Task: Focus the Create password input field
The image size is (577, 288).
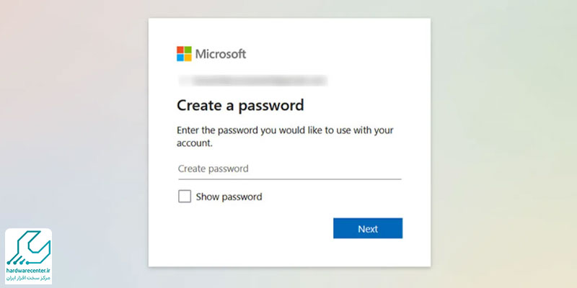Action: coord(290,168)
